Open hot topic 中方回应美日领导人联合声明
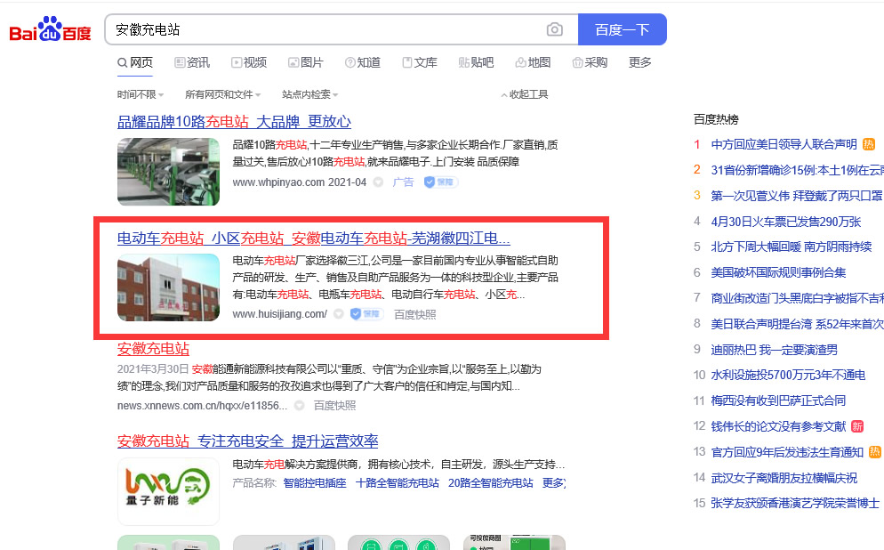Viewport: 884px width, 550px height. pos(784,144)
